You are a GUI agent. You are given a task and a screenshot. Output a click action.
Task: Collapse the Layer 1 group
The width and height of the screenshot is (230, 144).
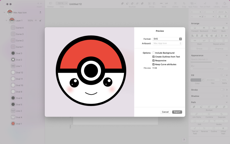pos(6,20)
